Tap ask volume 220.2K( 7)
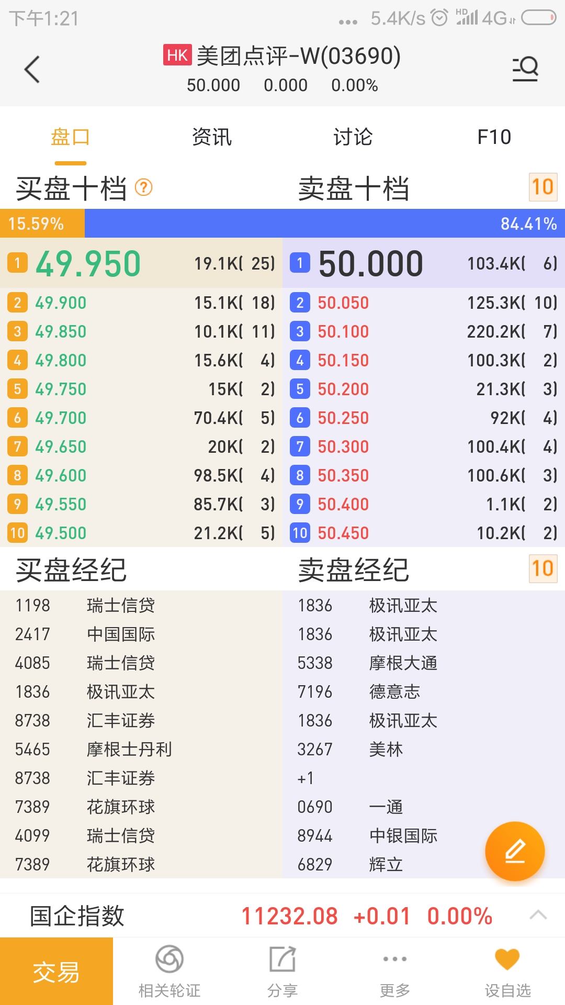Viewport: 565px width, 1005px height. tap(512, 331)
